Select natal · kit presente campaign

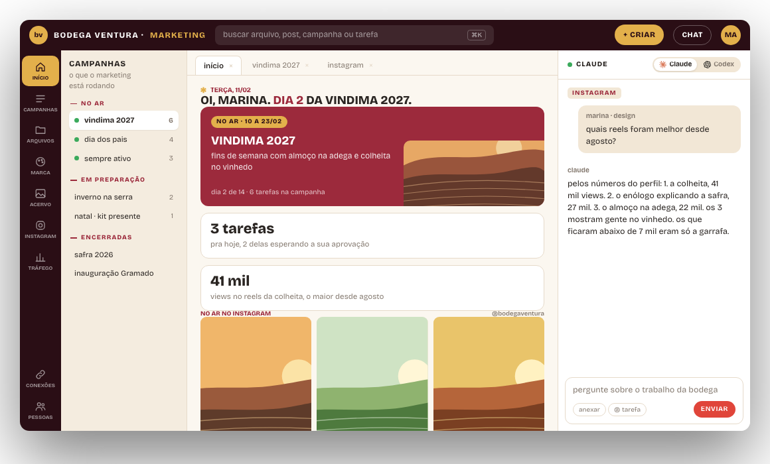coord(123,216)
